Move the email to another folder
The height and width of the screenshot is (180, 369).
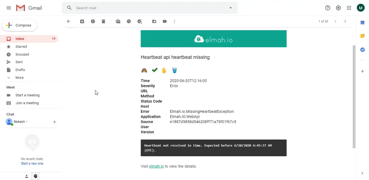click(154, 21)
